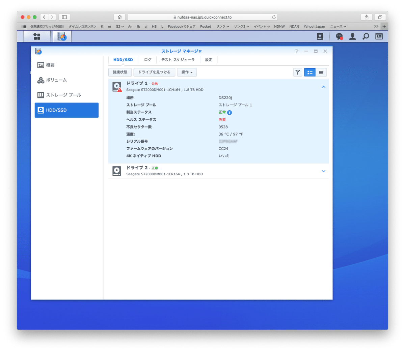Switch to the テスト スケジューラ tab
This screenshot has height=352, width=405.
pos(178,60)
